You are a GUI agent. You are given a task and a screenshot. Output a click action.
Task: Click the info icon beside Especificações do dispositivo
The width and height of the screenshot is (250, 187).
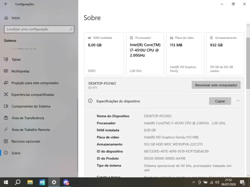90,101
